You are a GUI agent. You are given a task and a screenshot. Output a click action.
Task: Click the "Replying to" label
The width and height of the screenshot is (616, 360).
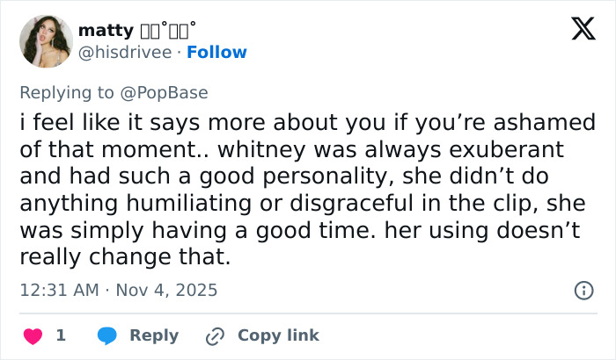(72, 92)
